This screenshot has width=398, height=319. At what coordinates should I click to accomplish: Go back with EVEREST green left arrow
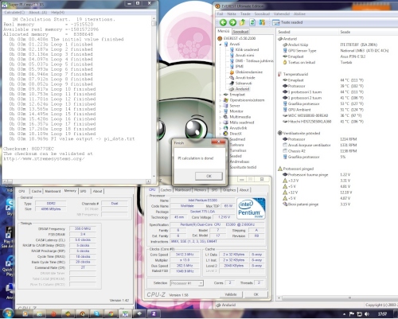(223, 22)
